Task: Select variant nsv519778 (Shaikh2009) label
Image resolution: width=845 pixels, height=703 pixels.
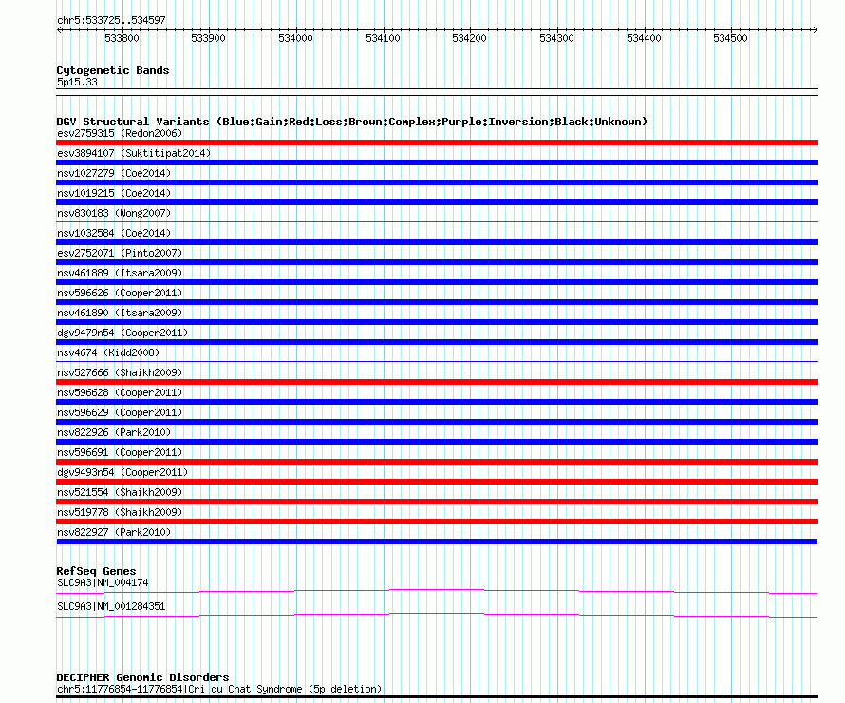Action: pos(120,512)
